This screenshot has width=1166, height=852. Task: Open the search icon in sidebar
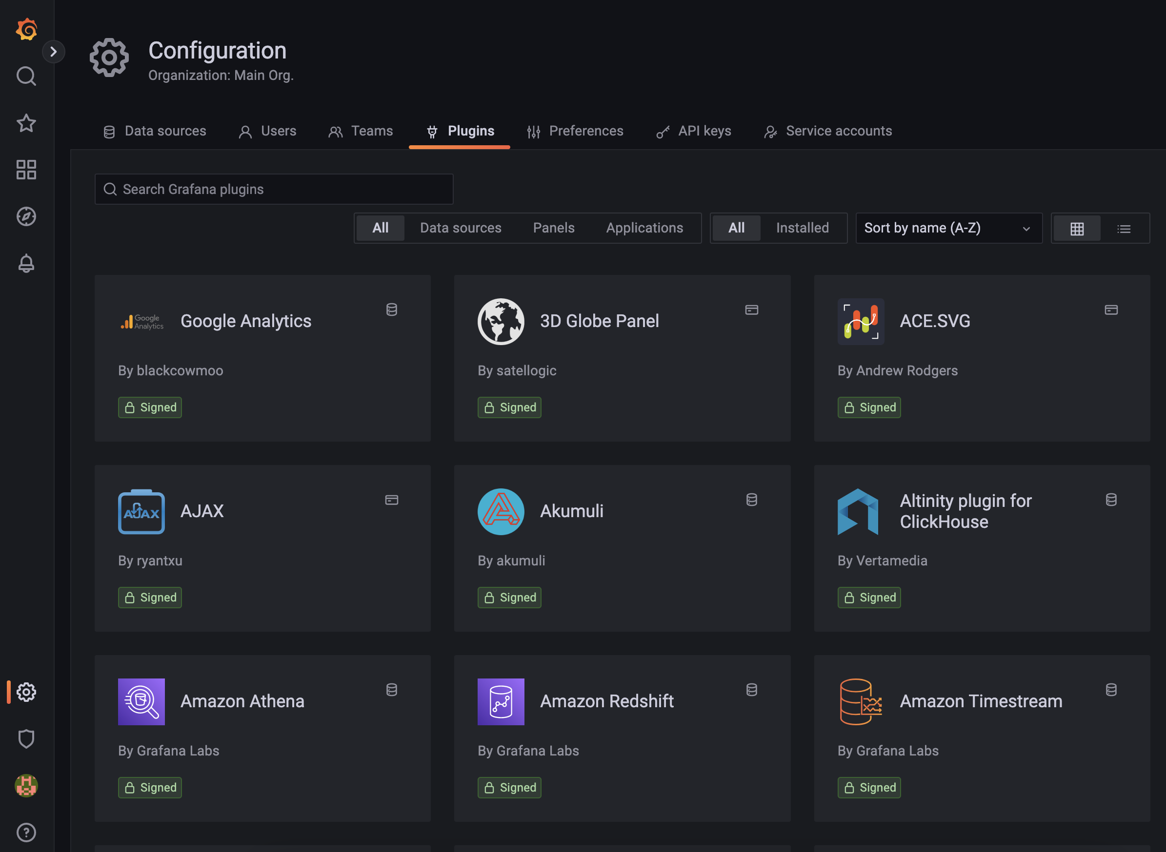point(26,77)
